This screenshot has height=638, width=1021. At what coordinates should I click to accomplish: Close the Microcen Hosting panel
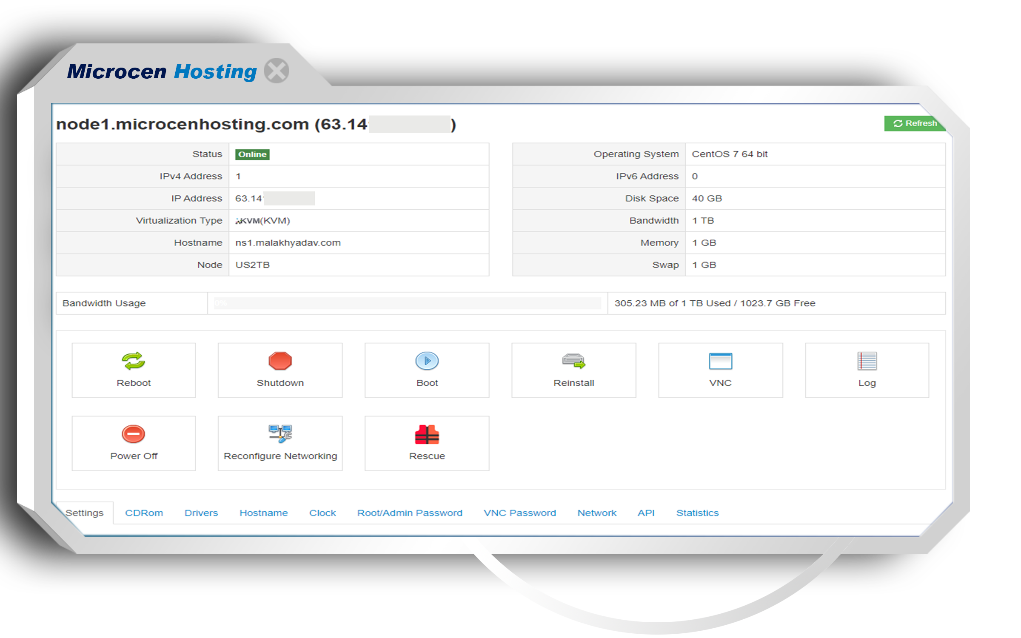(x=277, y=71)
